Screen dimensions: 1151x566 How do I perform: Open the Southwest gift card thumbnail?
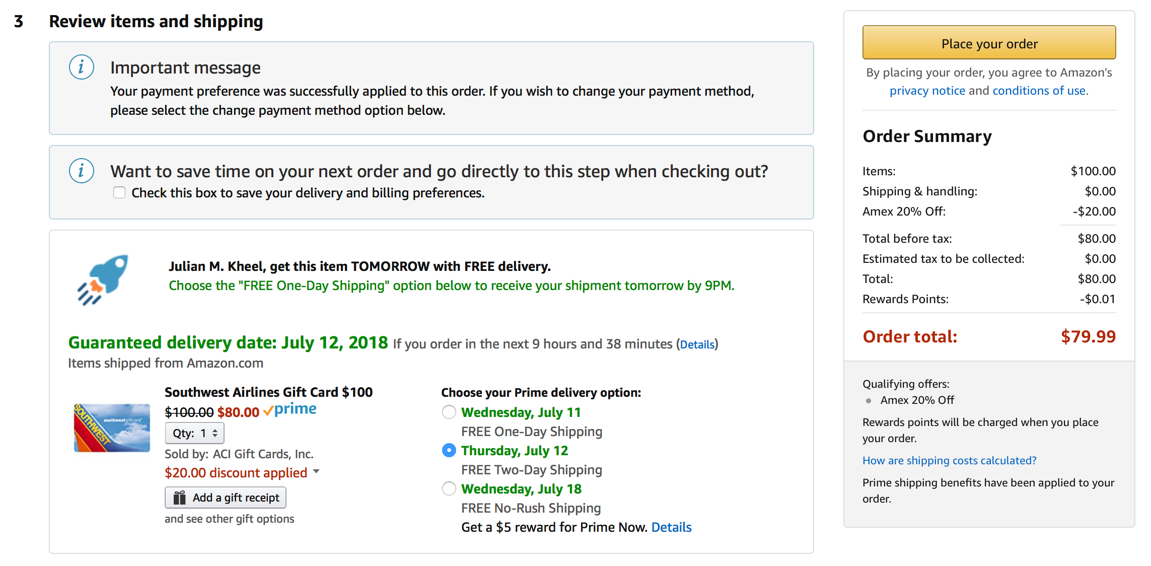pos(112,428)
